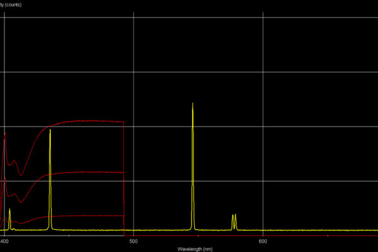The image size is (378, 252).
Task: Click the vertical gridline at 600 nm
Action: (263, 63)
